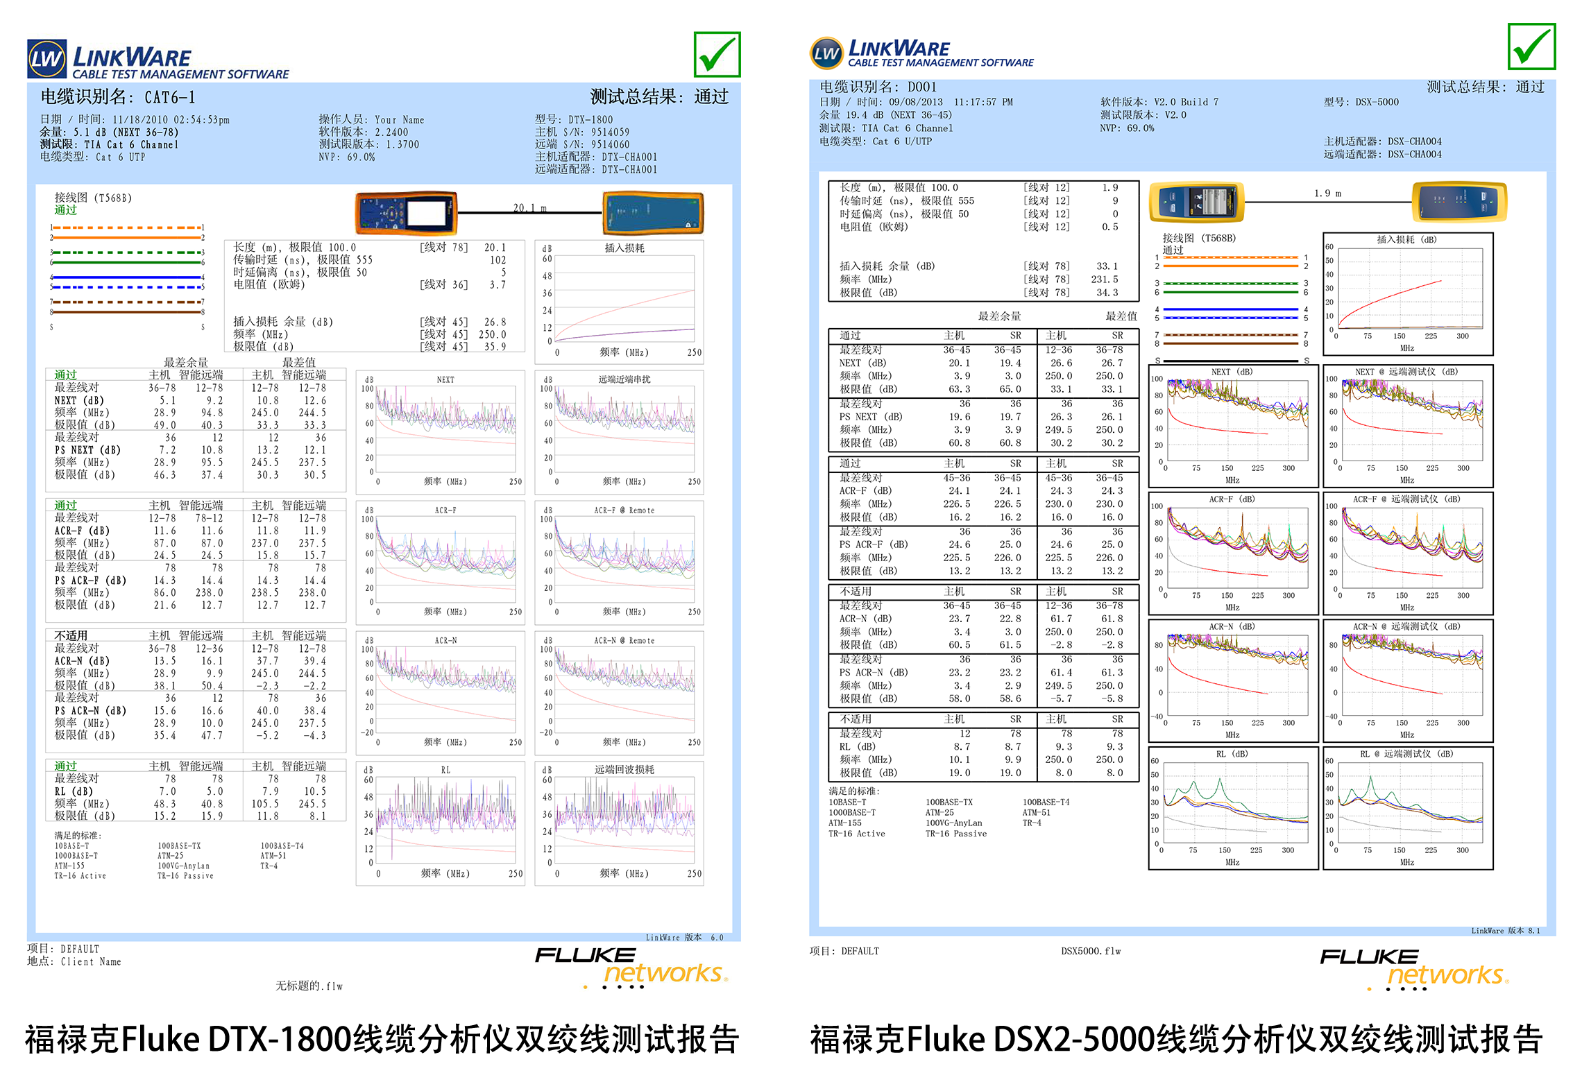Image resolution: width=1582 pixels, height=1082 pixels.
Task: Open the RL (dB) graph in the DSX-5000 report
Action: 1233,808
